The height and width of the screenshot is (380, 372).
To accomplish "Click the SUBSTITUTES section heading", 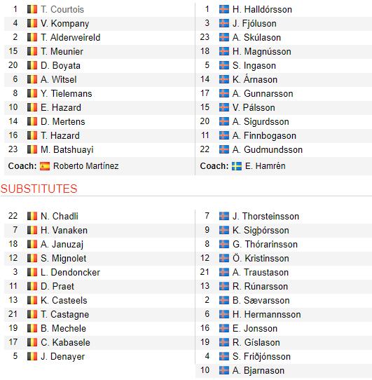I will [39, 189].
